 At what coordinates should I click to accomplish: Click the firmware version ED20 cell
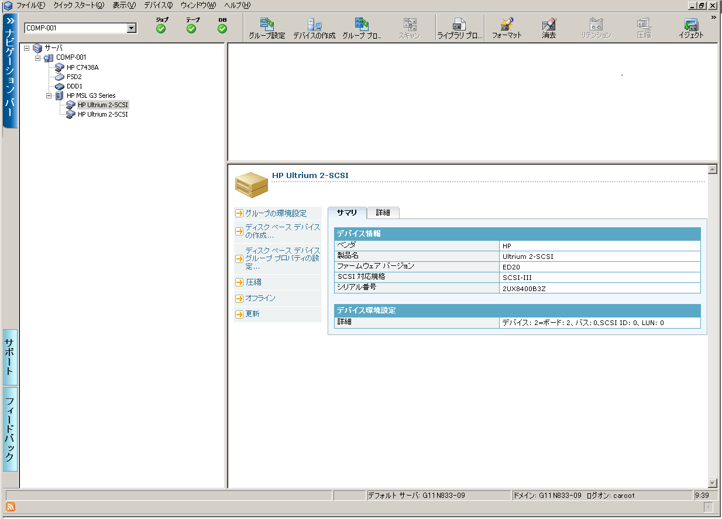click(x=601, y=267)
